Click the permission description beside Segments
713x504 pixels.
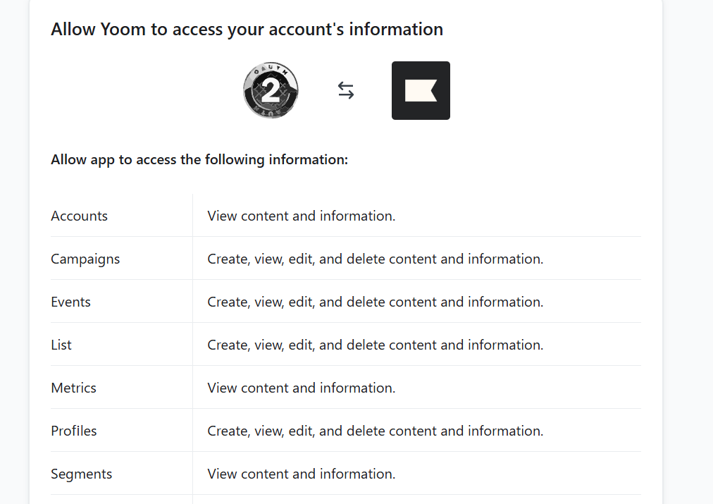[x=301, y=474]
